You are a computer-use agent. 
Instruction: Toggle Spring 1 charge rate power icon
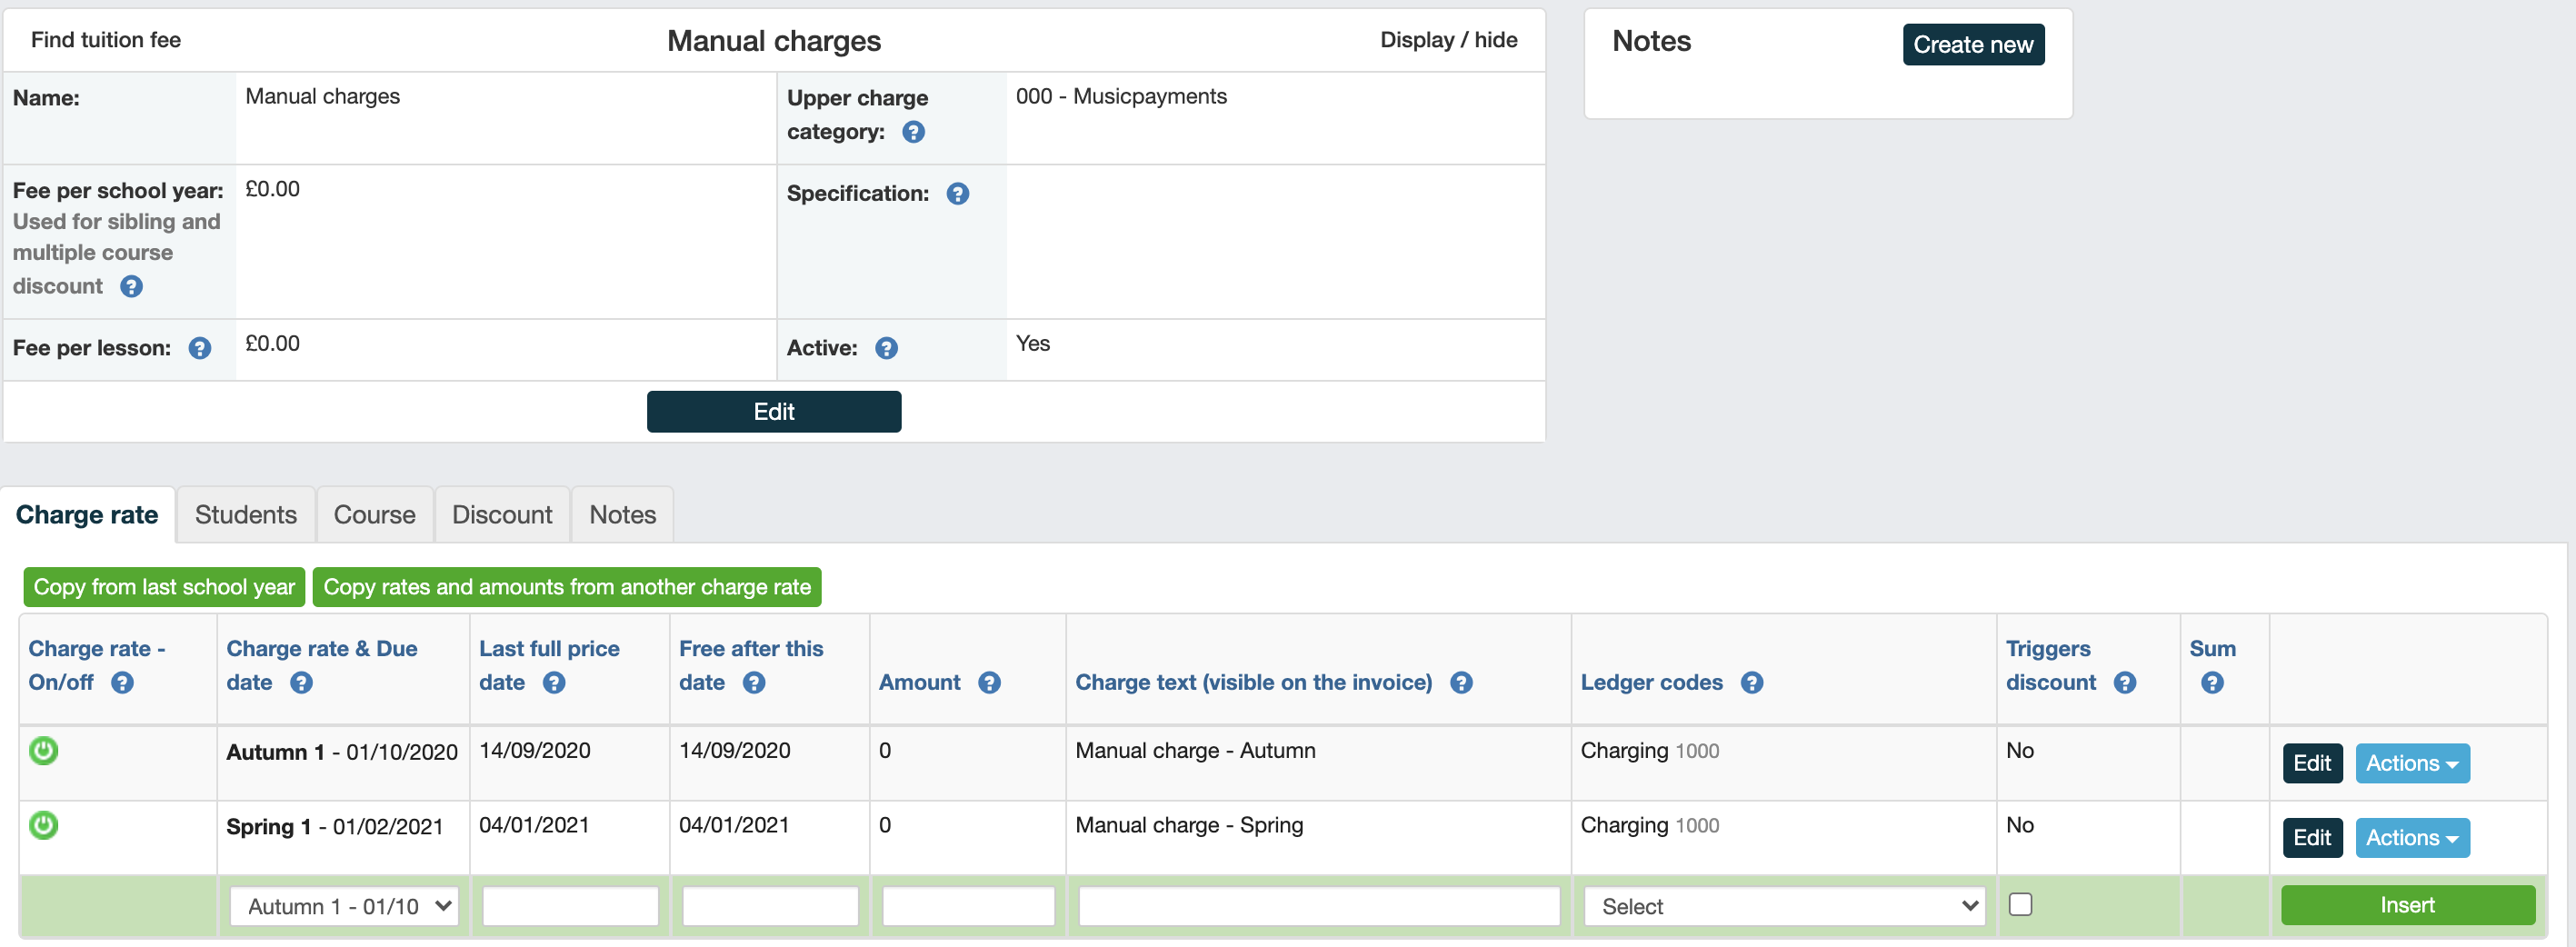[x=43, y=825]
